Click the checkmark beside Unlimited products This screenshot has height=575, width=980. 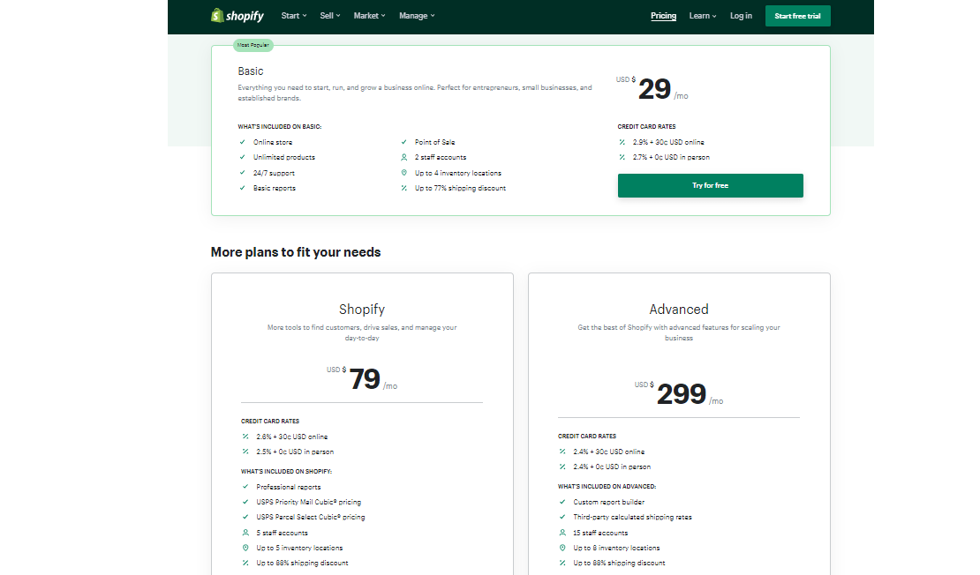click(x=242, y=157)
